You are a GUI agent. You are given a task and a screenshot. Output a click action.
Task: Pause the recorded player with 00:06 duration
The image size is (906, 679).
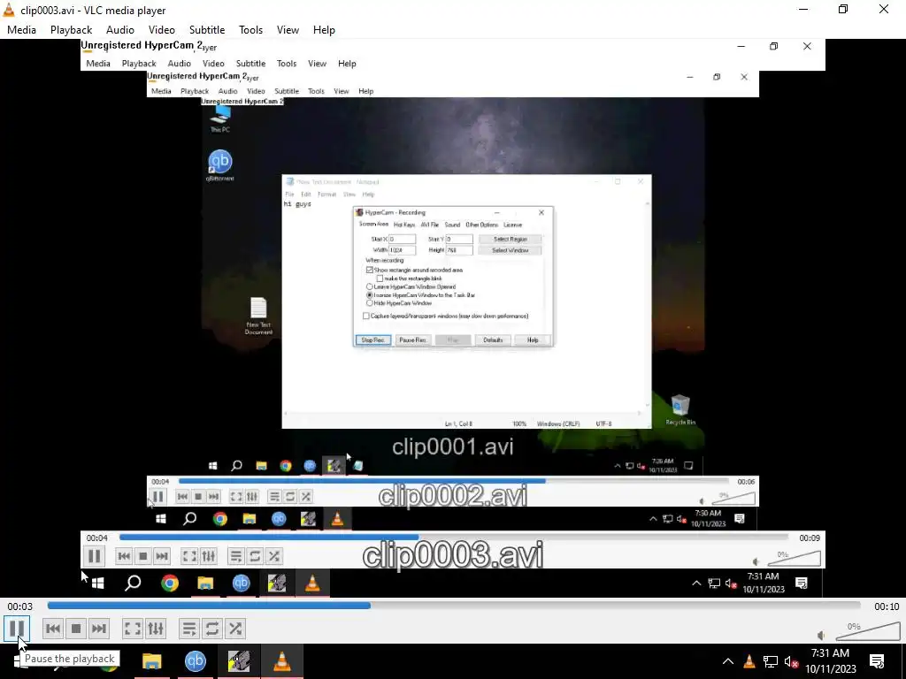(157, 497)
